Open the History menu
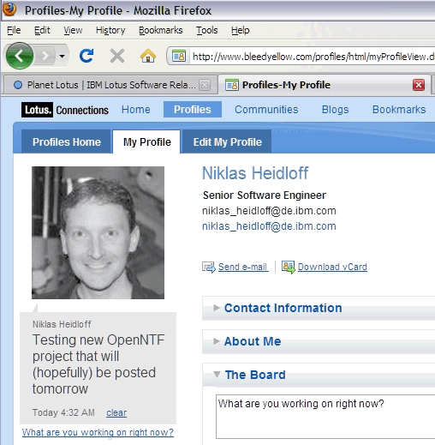Screen dimensions: 435x445 click(x=110, y=30)
